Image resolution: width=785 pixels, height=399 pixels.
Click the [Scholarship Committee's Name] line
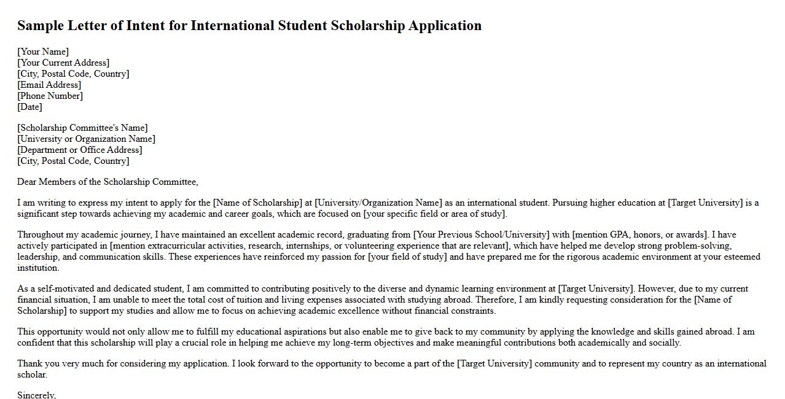tap(82, 128)
